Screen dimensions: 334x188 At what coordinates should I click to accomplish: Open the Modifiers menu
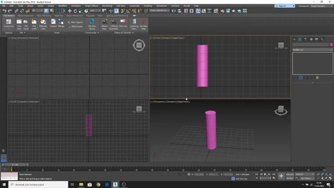[x=63, y=6]
